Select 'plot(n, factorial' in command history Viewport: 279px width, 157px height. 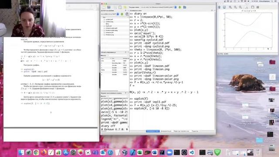(114, 116)
